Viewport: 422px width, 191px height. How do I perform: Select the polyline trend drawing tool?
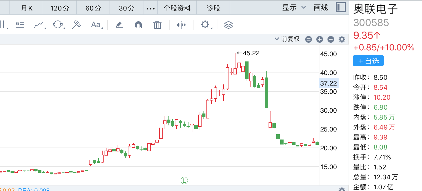39,25
